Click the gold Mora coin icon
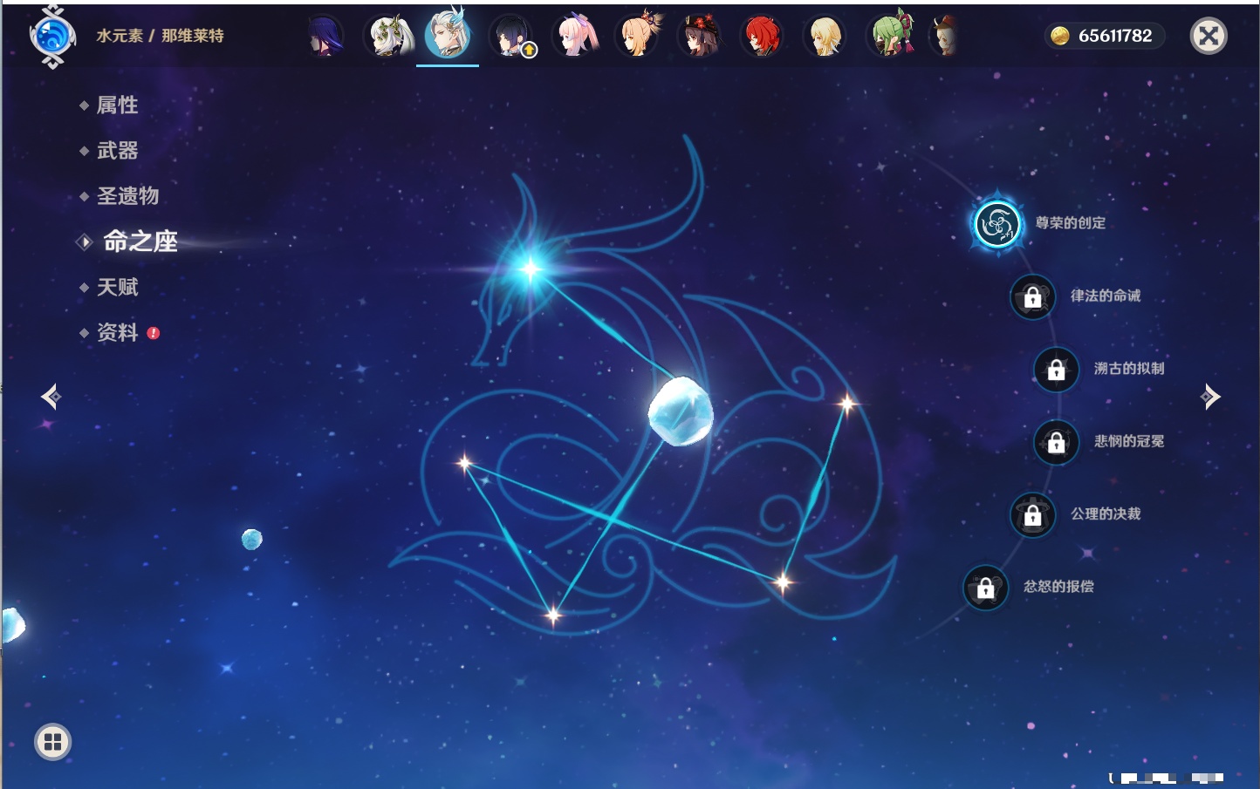The width and height of the screenshot is (1260, 789). 1060,36
